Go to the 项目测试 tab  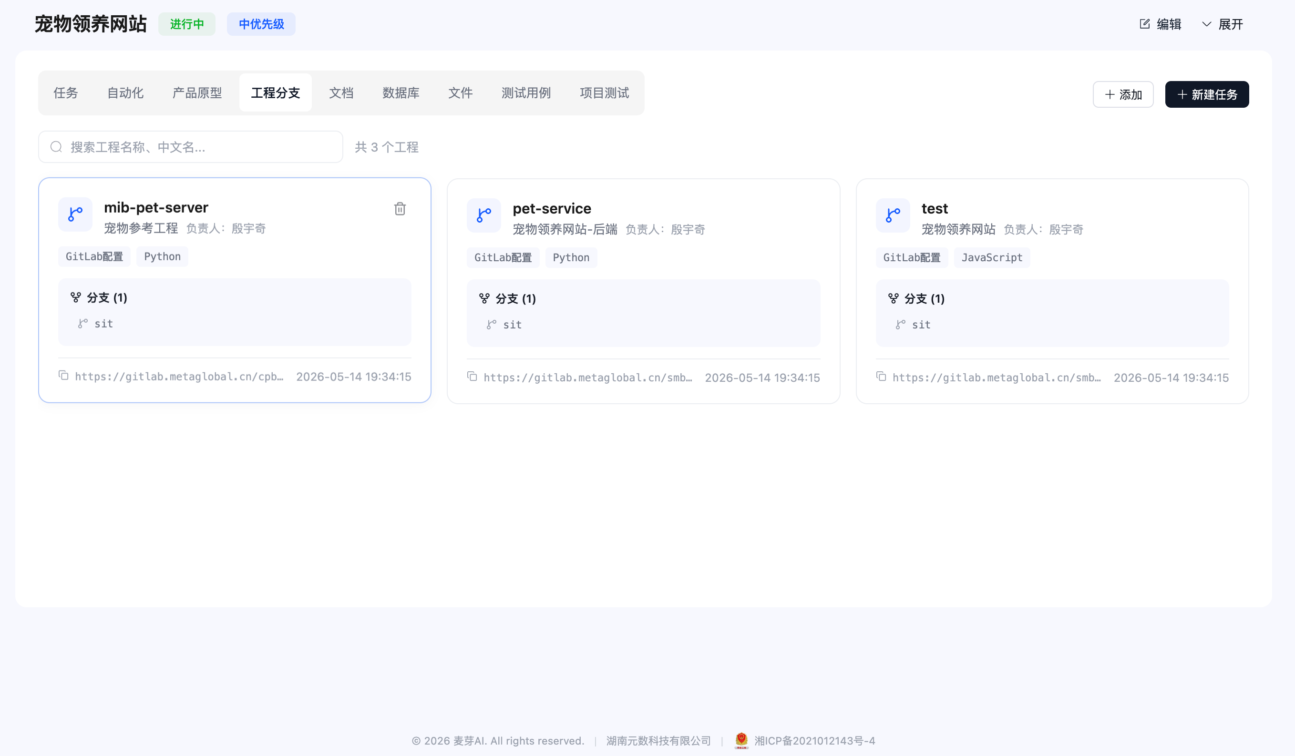click(604, 93)
